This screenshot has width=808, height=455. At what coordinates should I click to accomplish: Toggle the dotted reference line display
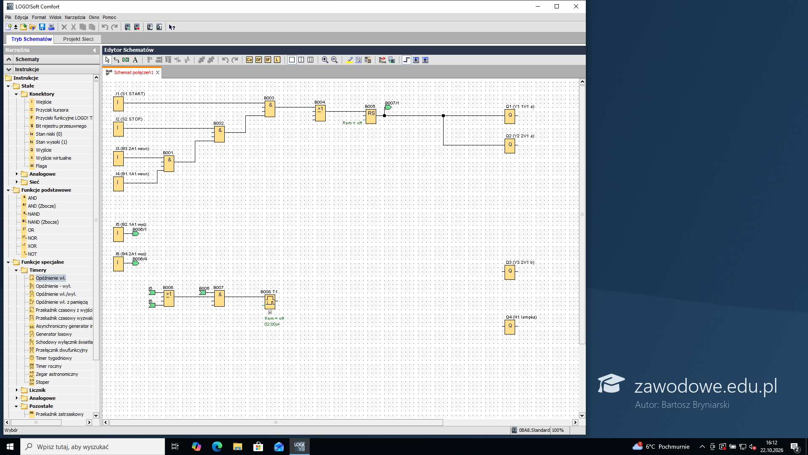pyautogui.click(x=406, y=60)
